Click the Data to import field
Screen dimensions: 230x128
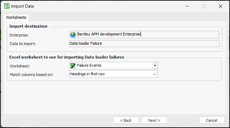[x=144, y=44]
